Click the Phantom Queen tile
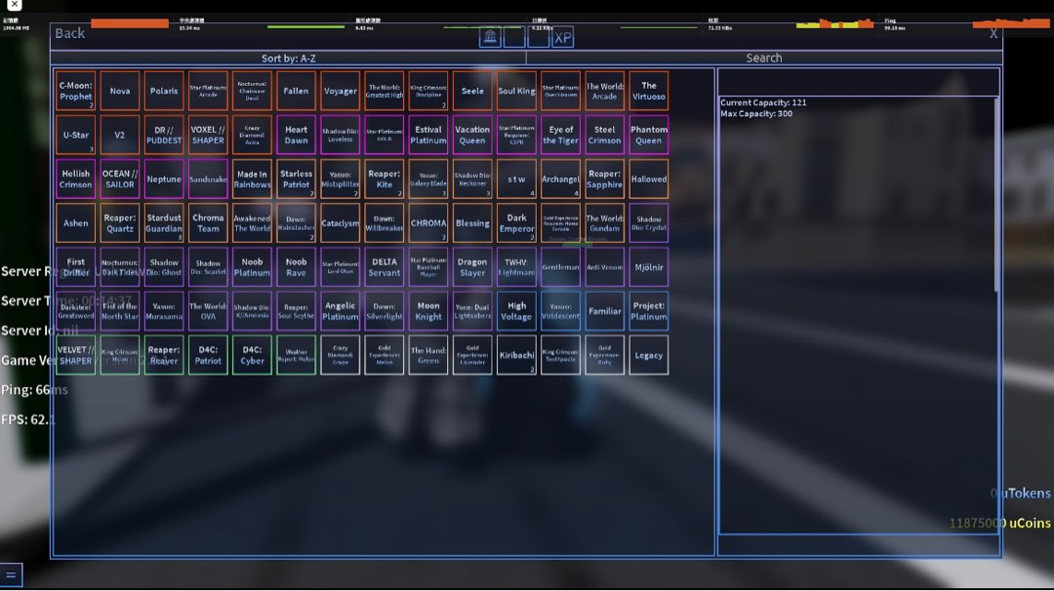The image size is (1054, 591). click(649, 135)
